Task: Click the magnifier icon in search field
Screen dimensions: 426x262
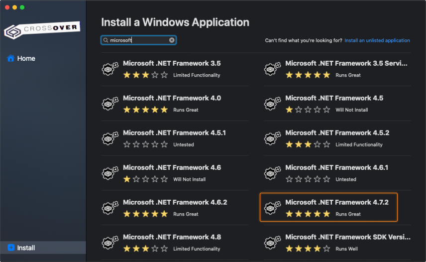Action: click(x=106, y=40)
